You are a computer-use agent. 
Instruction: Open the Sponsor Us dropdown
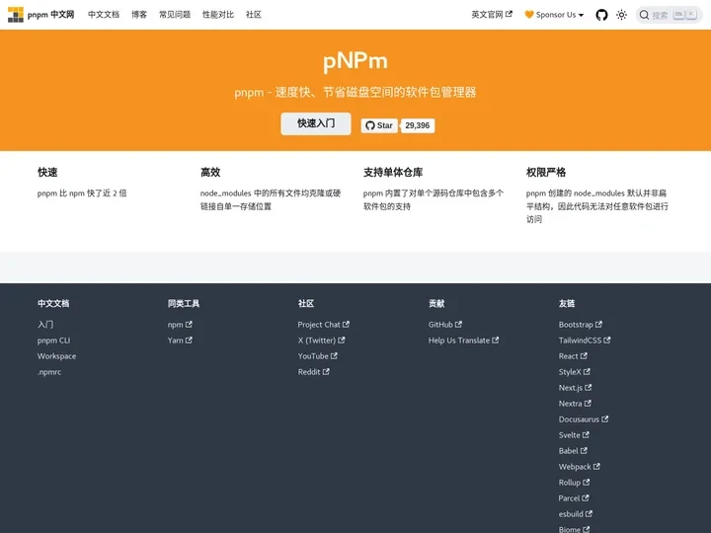[554, 15]
